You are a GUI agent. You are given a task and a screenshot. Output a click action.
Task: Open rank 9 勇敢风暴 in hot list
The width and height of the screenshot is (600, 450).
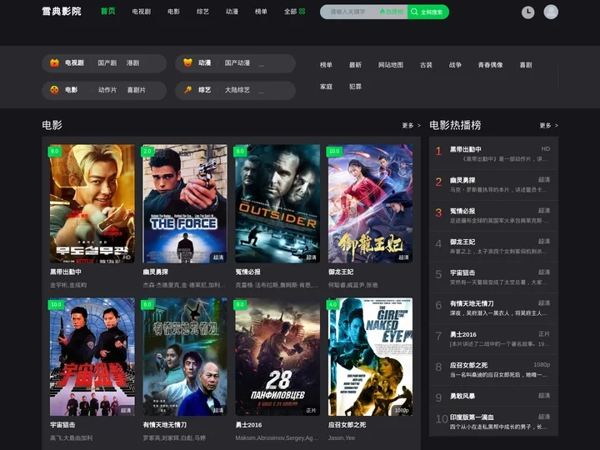(x=493, y=397)
